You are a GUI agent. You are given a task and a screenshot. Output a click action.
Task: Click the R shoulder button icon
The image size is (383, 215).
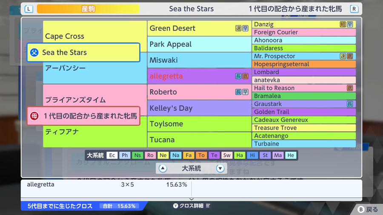pyautogui.click(x=354, y=9)
